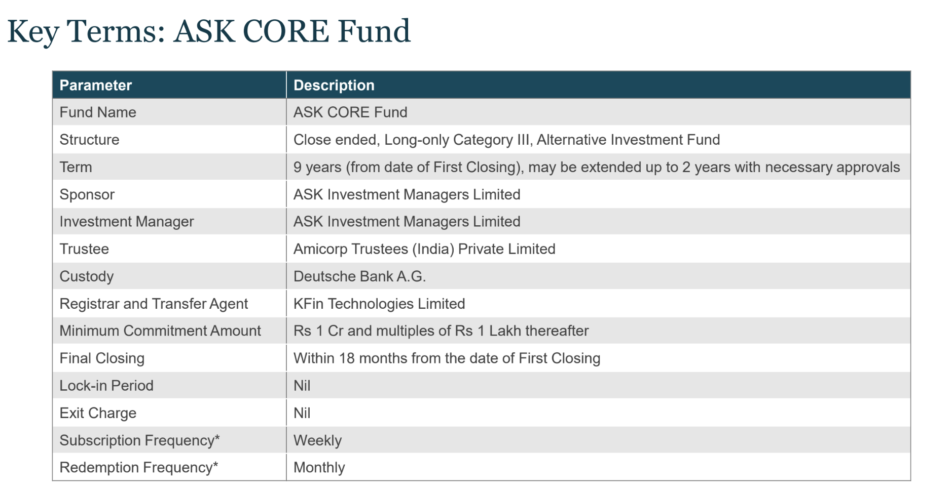Click the 'Fund Name' parameter cell
Viewport: 952px width, 491px height.
click(x=98, y=112)
